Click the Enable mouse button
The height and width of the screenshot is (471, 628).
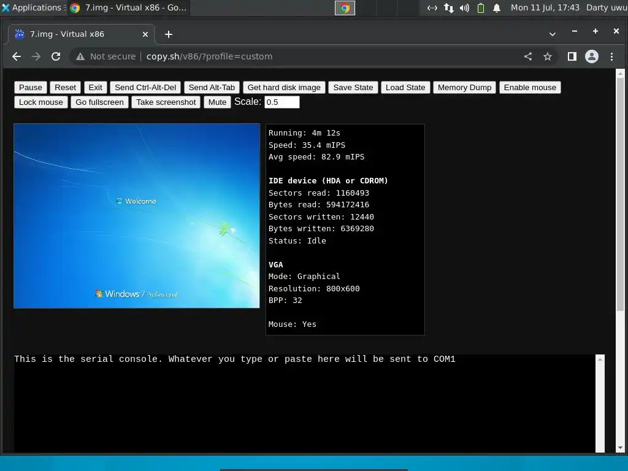(530, 87)
